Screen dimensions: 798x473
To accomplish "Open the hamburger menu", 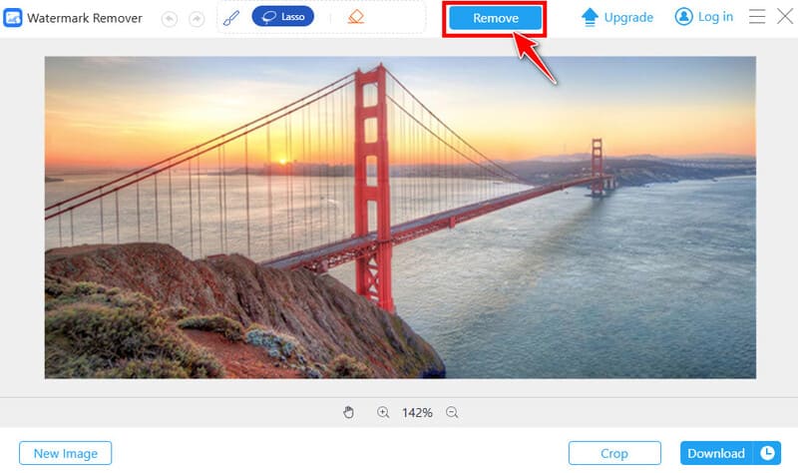I will tap(757, 17).
